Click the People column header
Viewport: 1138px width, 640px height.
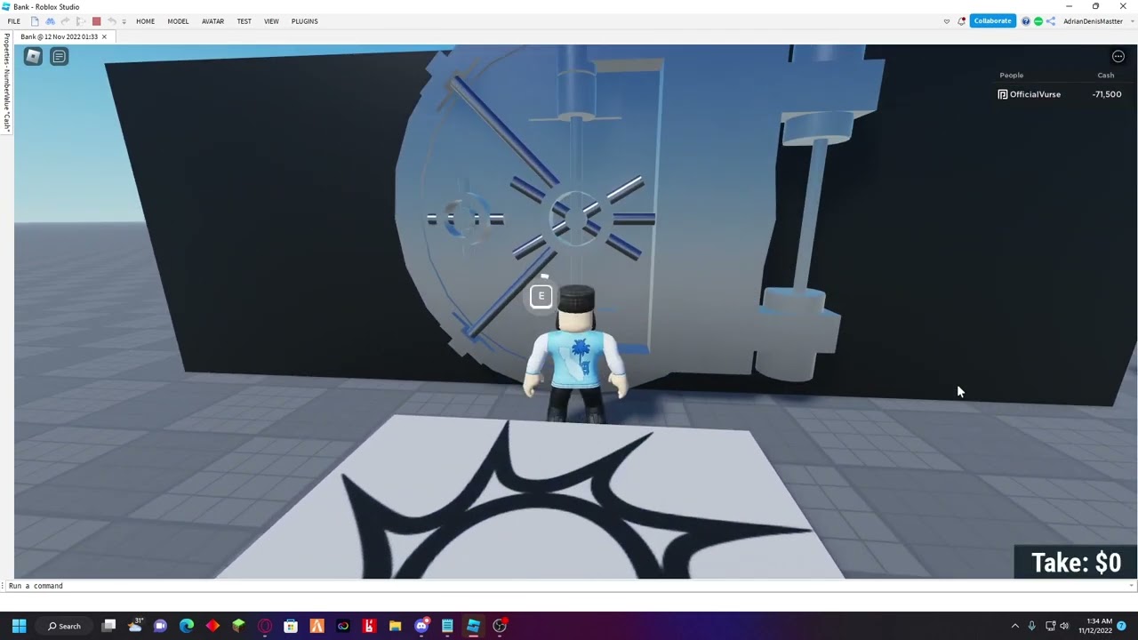[1012, 76]
